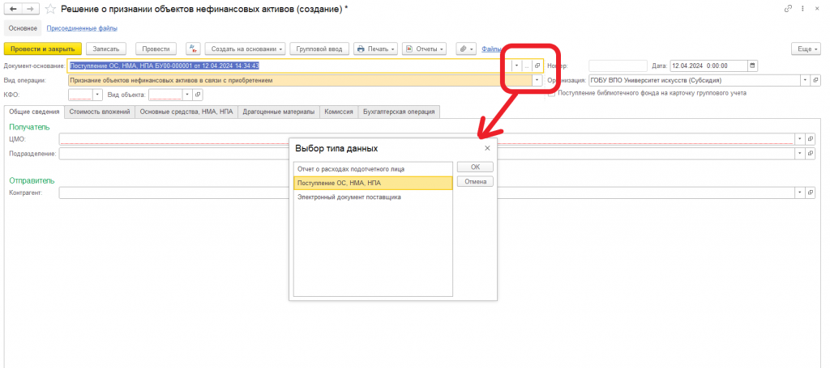The width and height of the screenshot is (830, 368).
Task: Open the Основные средства, НМА, НПА tab
Action: tap(186, 112)
